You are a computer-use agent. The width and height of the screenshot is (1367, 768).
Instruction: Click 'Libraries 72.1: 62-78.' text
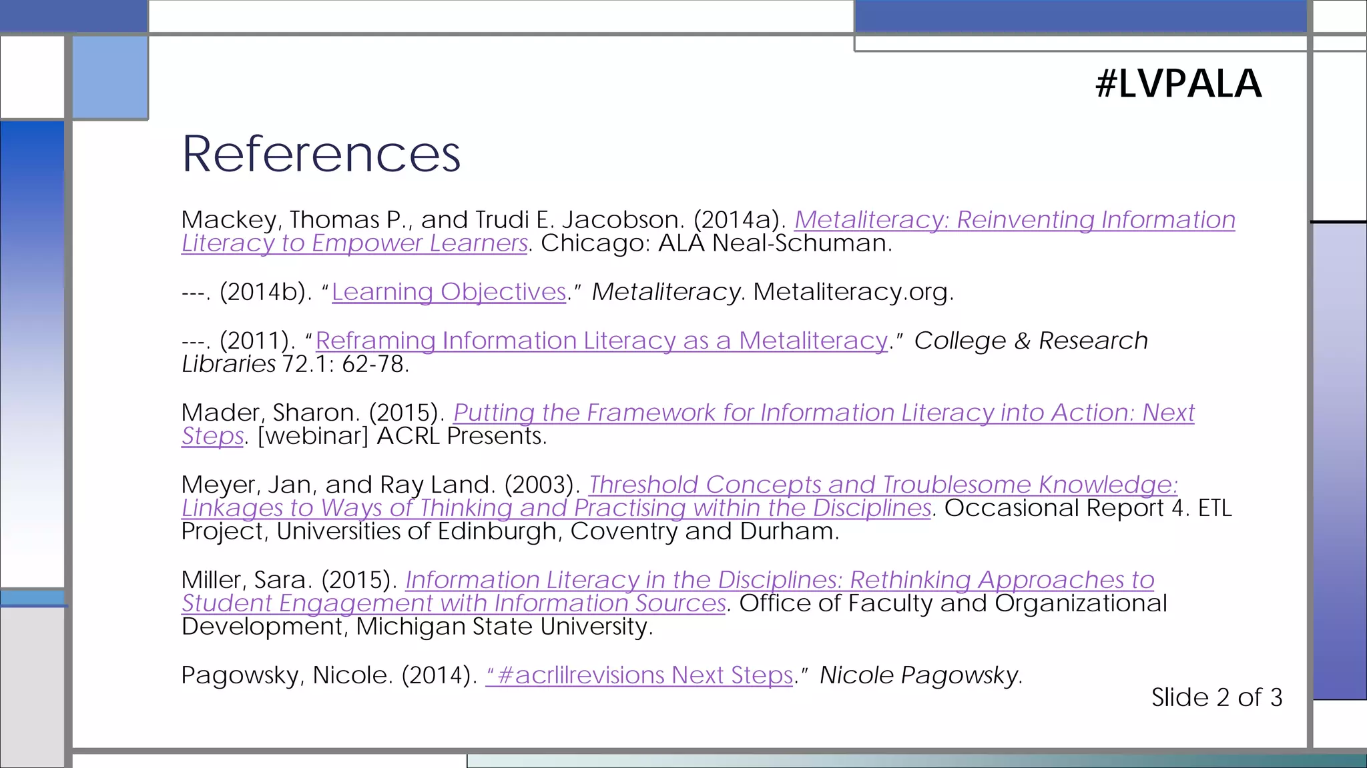[295, 364]
